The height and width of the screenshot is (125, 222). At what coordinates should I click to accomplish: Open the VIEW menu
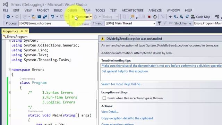28,10
